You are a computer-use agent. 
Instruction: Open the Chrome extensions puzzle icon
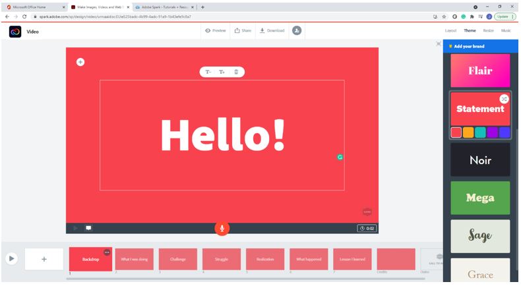[x=472, y=16]
